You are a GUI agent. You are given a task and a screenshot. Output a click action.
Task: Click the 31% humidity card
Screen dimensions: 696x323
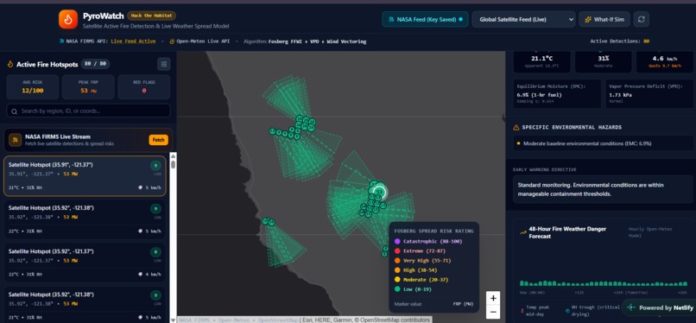603,61
